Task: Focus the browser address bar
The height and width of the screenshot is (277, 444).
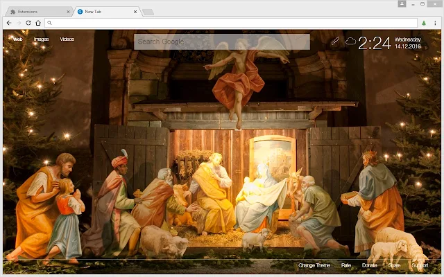Action: [231, 23]
